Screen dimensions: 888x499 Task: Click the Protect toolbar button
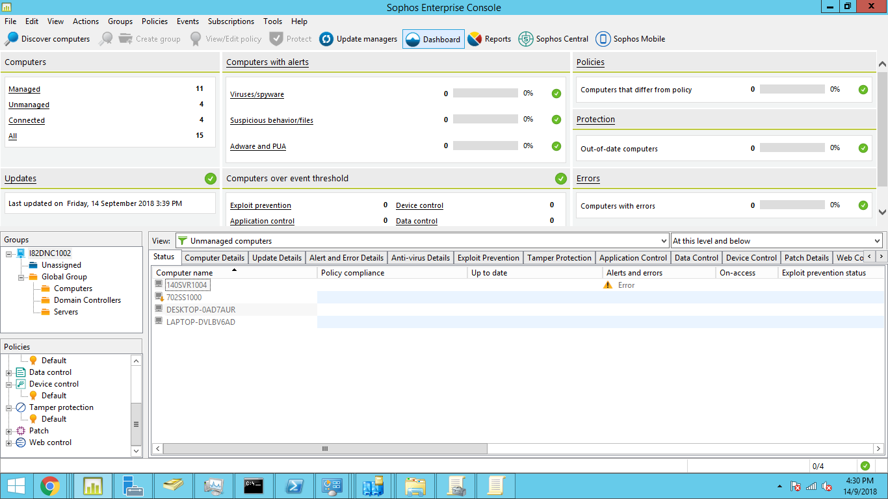291,39
